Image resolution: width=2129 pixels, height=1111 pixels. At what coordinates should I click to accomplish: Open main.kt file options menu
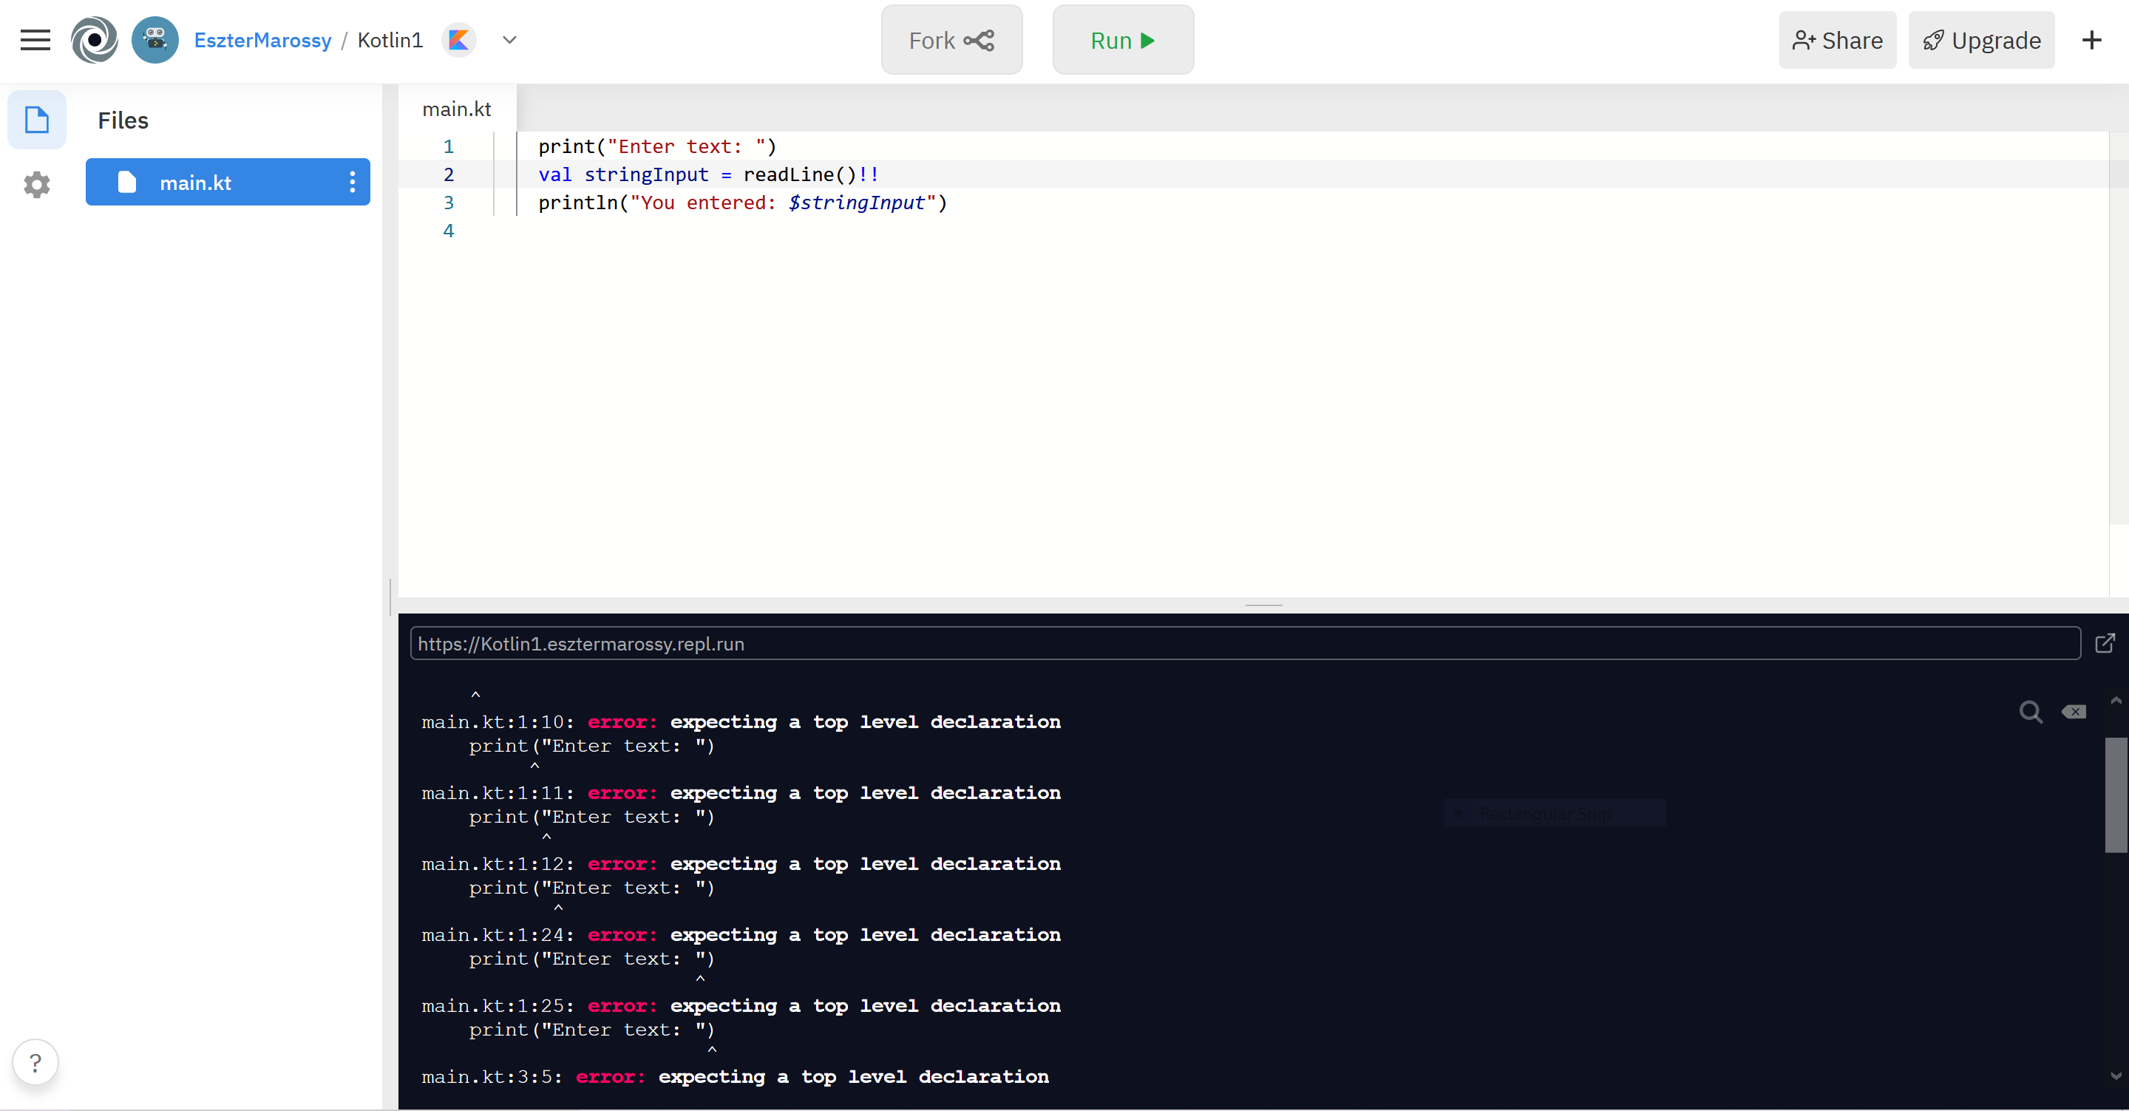pos(353,183)
